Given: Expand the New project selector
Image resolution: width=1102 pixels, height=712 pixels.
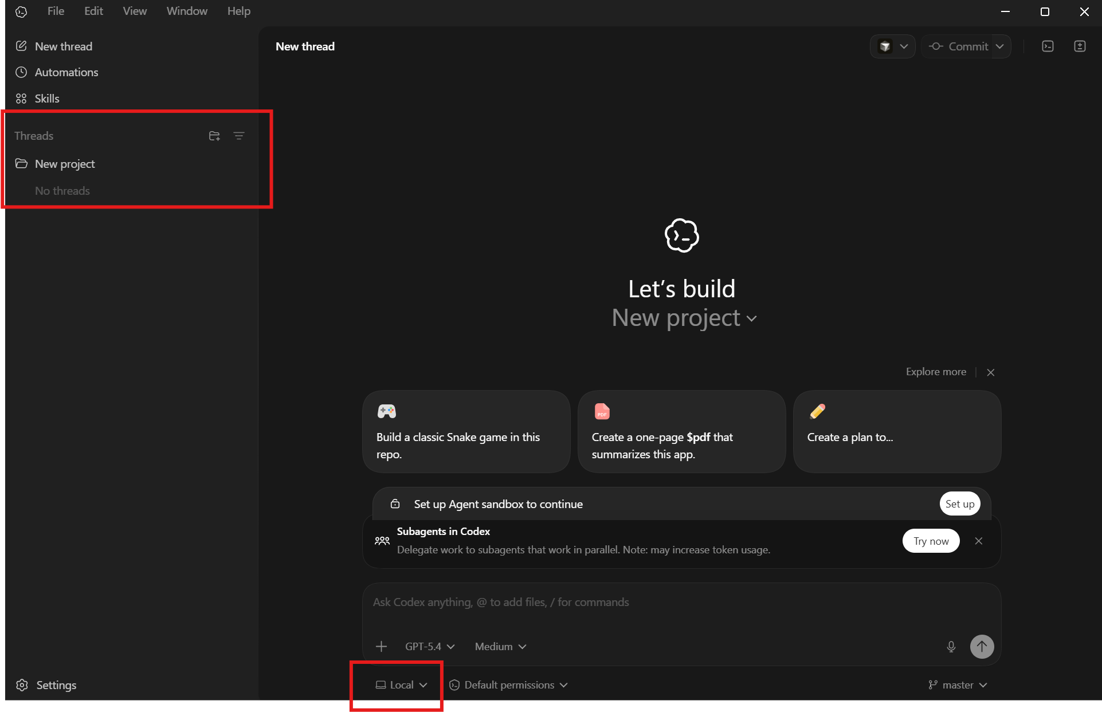Looking at the screenshot, I should [x=684, y=318].
